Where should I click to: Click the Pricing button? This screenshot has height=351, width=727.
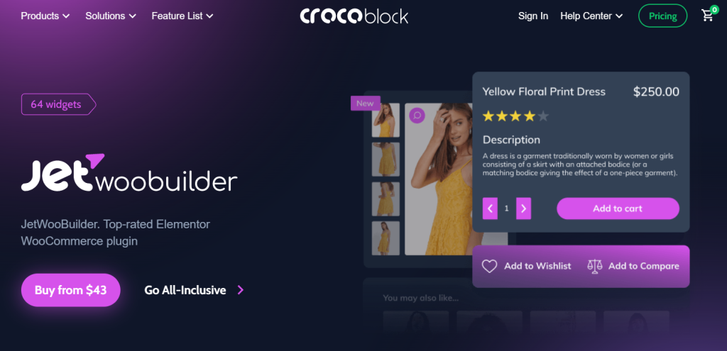coord(662,16)
